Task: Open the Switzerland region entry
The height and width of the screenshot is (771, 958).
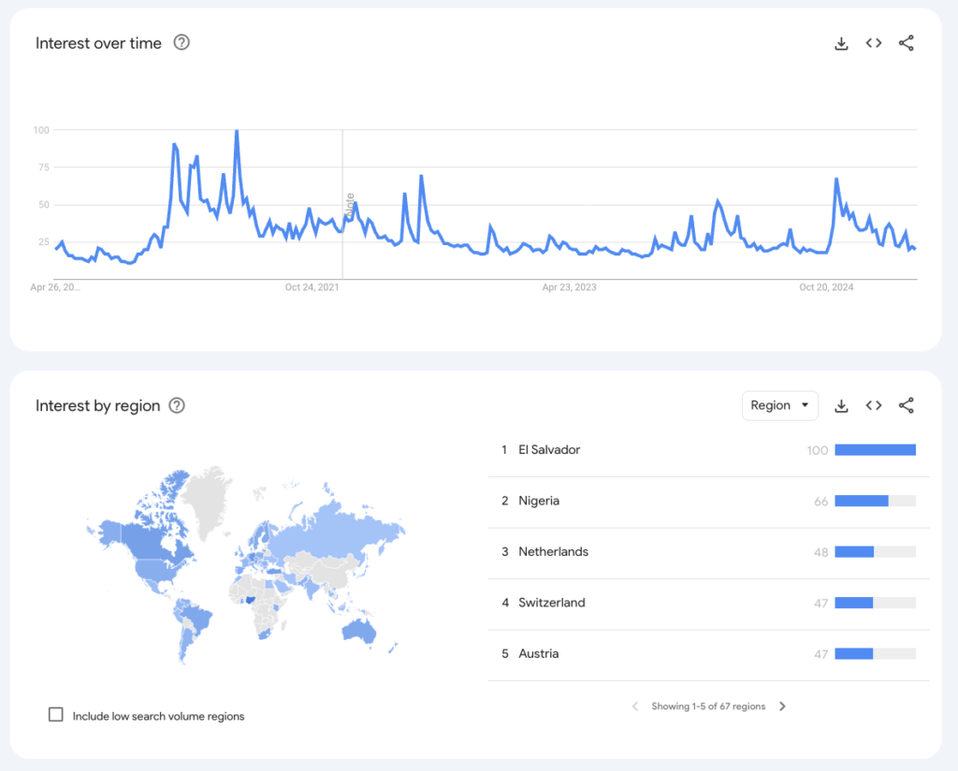Action: [x=551, y=604]
